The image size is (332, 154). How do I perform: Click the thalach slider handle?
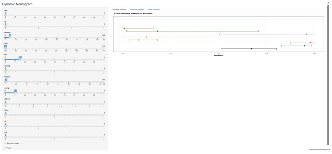(6, 82)
